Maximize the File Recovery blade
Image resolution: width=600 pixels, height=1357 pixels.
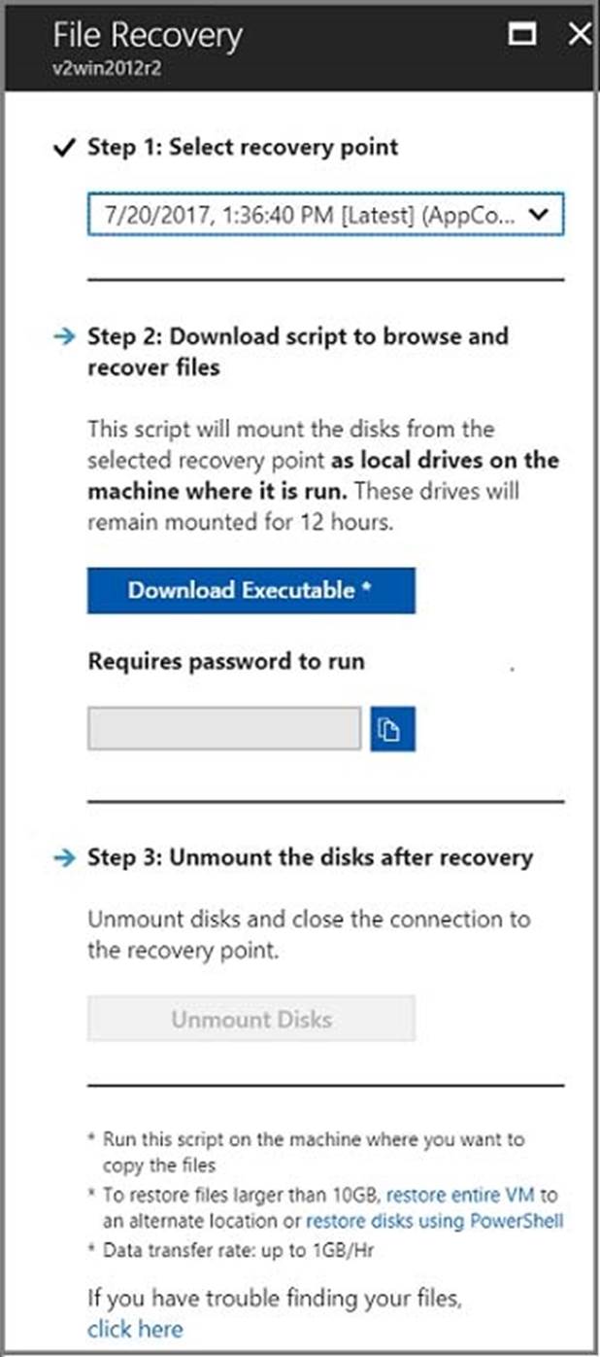tap(522, 35)
